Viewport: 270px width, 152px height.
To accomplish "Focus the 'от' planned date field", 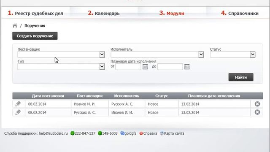I will click(128, 67).
